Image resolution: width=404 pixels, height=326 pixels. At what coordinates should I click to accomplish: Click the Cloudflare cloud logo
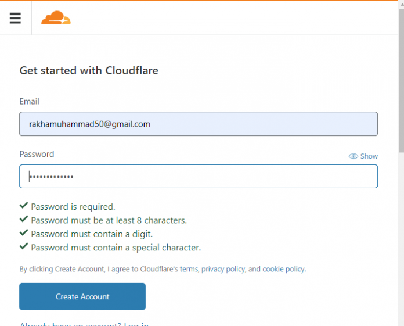[56, 19]
